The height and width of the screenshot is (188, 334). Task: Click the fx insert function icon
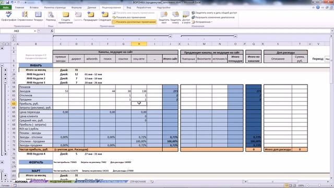tap(52, 31)
